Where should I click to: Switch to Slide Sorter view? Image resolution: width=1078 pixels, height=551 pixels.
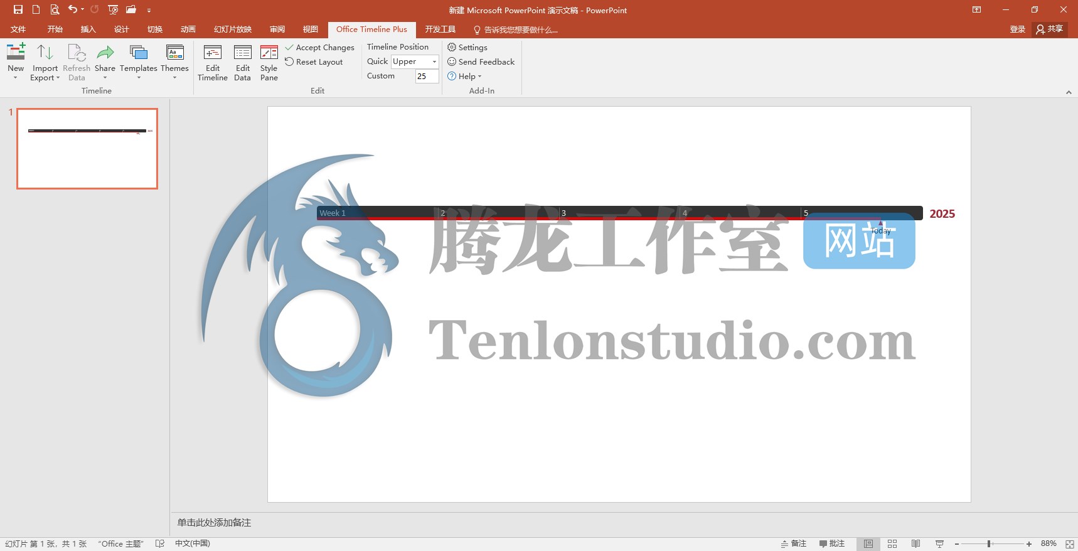pyautogui.click(x=892, y=543)
